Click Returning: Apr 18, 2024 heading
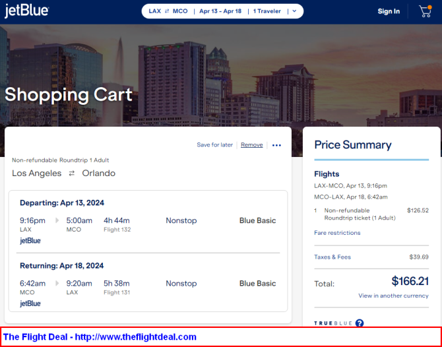This screenshot has width=442, height=347. (x=62, y=266)
